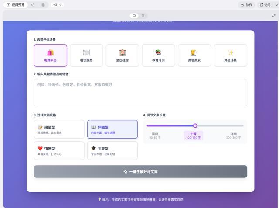This screenshot has height=208, width=279.
Task: Click the length slider handle
Action: [x=195, y=126]
